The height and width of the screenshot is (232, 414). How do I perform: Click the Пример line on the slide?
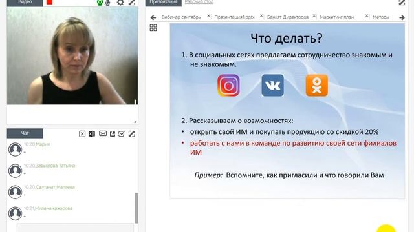pyautogui.click(x=289, y=175)
